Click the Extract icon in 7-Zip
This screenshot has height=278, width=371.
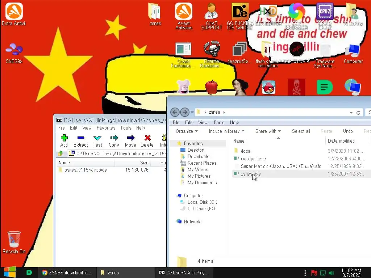pos(81,141)
